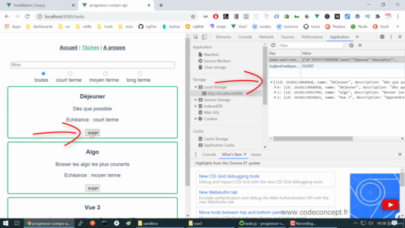Open the ngFire bookmark in bookmarks bar
Image resolution: width=405 pixels, height=228 pixels.
click(x=147, y=27)
